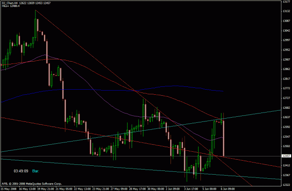Viewport: 292px width, 191px height.
Task: Click the 12772 price axis label
Action: (286, 88)
